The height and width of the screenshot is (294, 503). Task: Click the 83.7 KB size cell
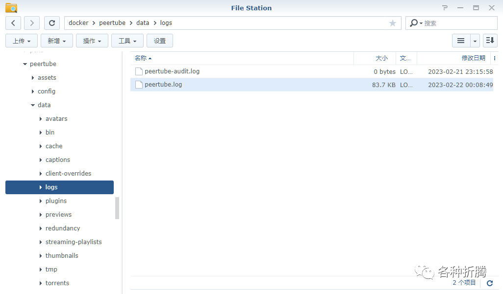(384, 85)
